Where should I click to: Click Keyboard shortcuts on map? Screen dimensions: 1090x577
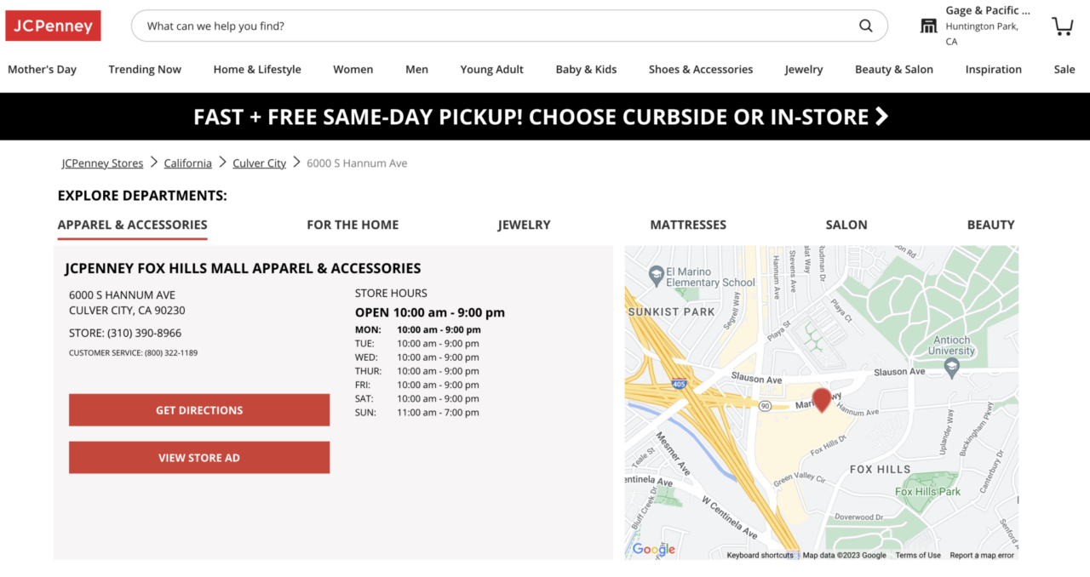point(760,555)
